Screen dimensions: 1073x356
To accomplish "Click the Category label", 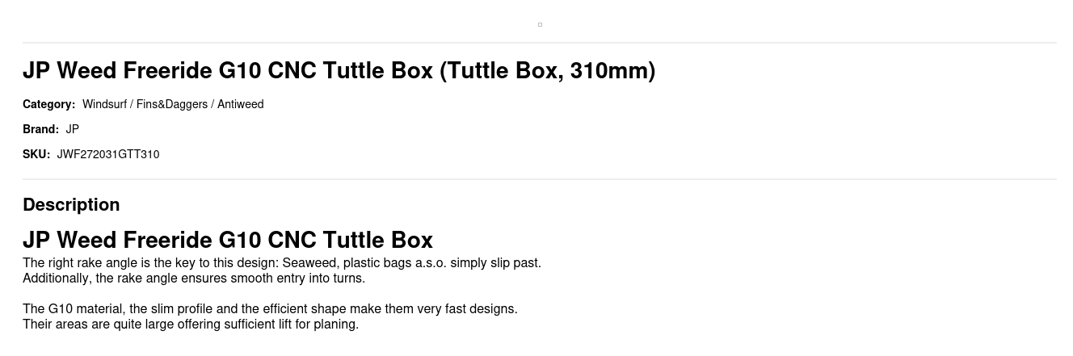I will 48,104.
